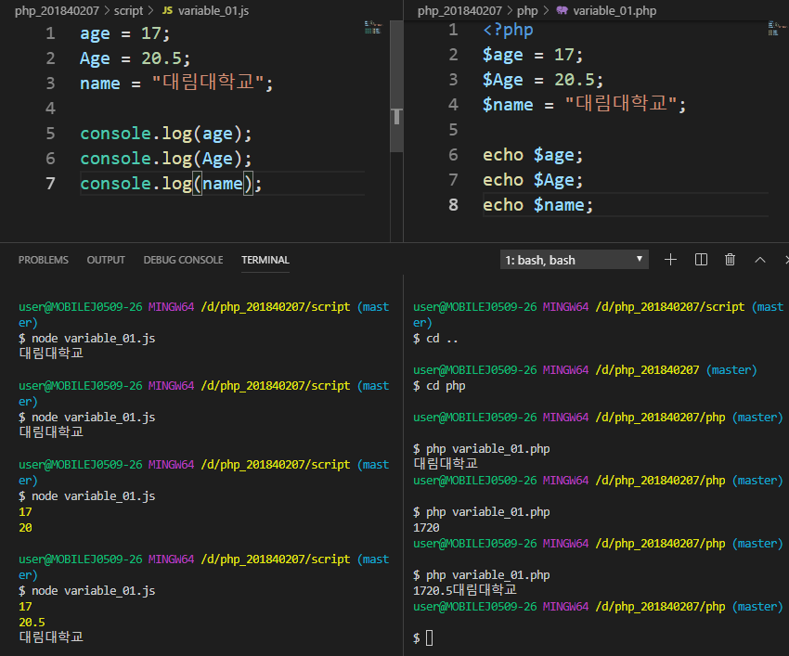Click line number 4 in the variable_01.js gutter
789x656 pixels.
pyautogui.click(x=50, y=109)
